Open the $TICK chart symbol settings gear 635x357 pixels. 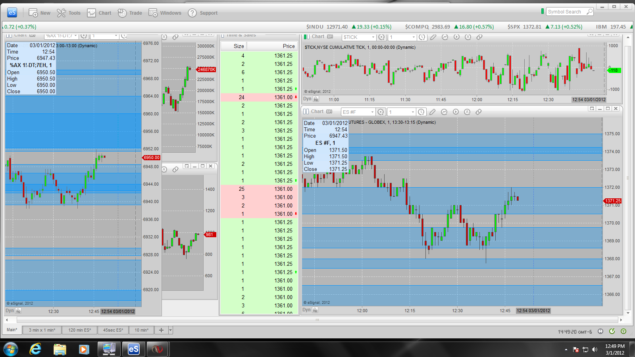coord(381,37)
